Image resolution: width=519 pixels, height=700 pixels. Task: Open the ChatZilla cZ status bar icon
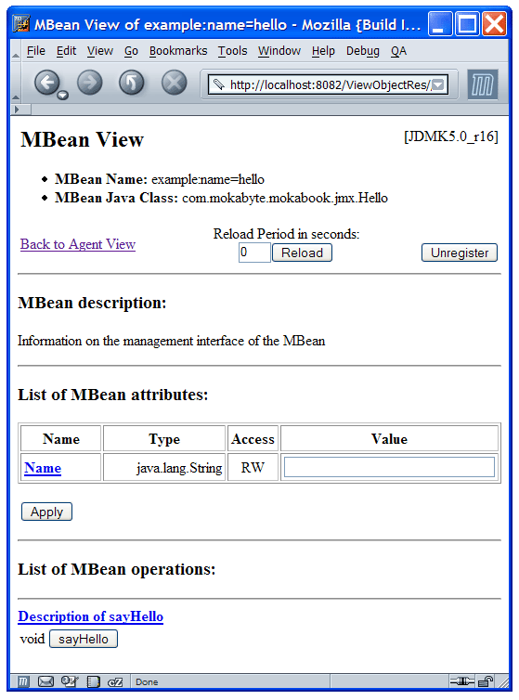(115, 682)
